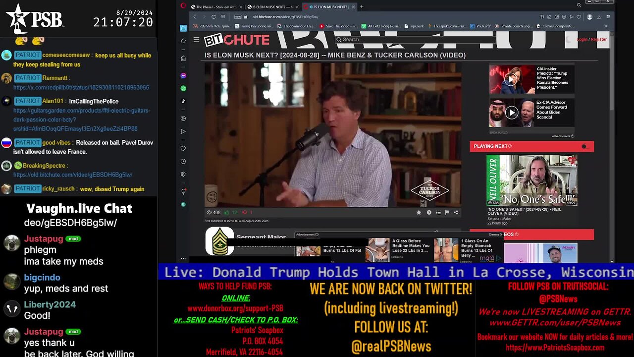Click the Login link
The image size is (634, 357).
pos(582,39)
